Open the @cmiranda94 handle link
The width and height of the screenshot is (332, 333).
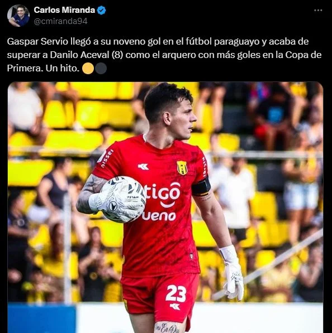pyautogui.click(x=61, y=21)
